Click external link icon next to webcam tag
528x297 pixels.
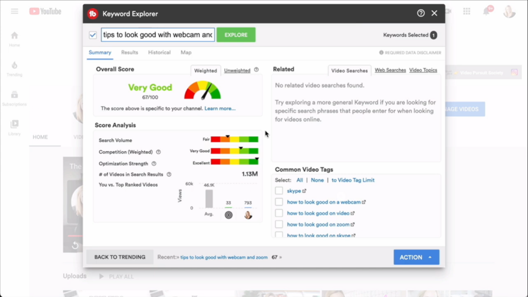click(364, 202)
